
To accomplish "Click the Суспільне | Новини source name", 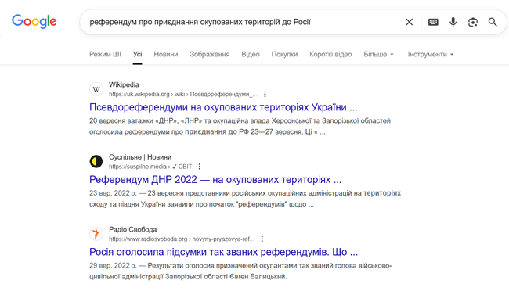I will pyautogui.click(x=140, y=157).
